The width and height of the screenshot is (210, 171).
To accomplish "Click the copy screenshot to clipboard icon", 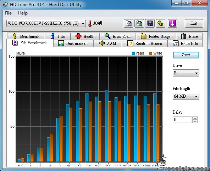I will coord(139,23).
